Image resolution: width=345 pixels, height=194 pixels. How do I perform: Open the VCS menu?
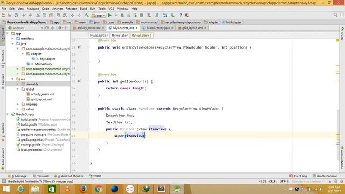111,9
